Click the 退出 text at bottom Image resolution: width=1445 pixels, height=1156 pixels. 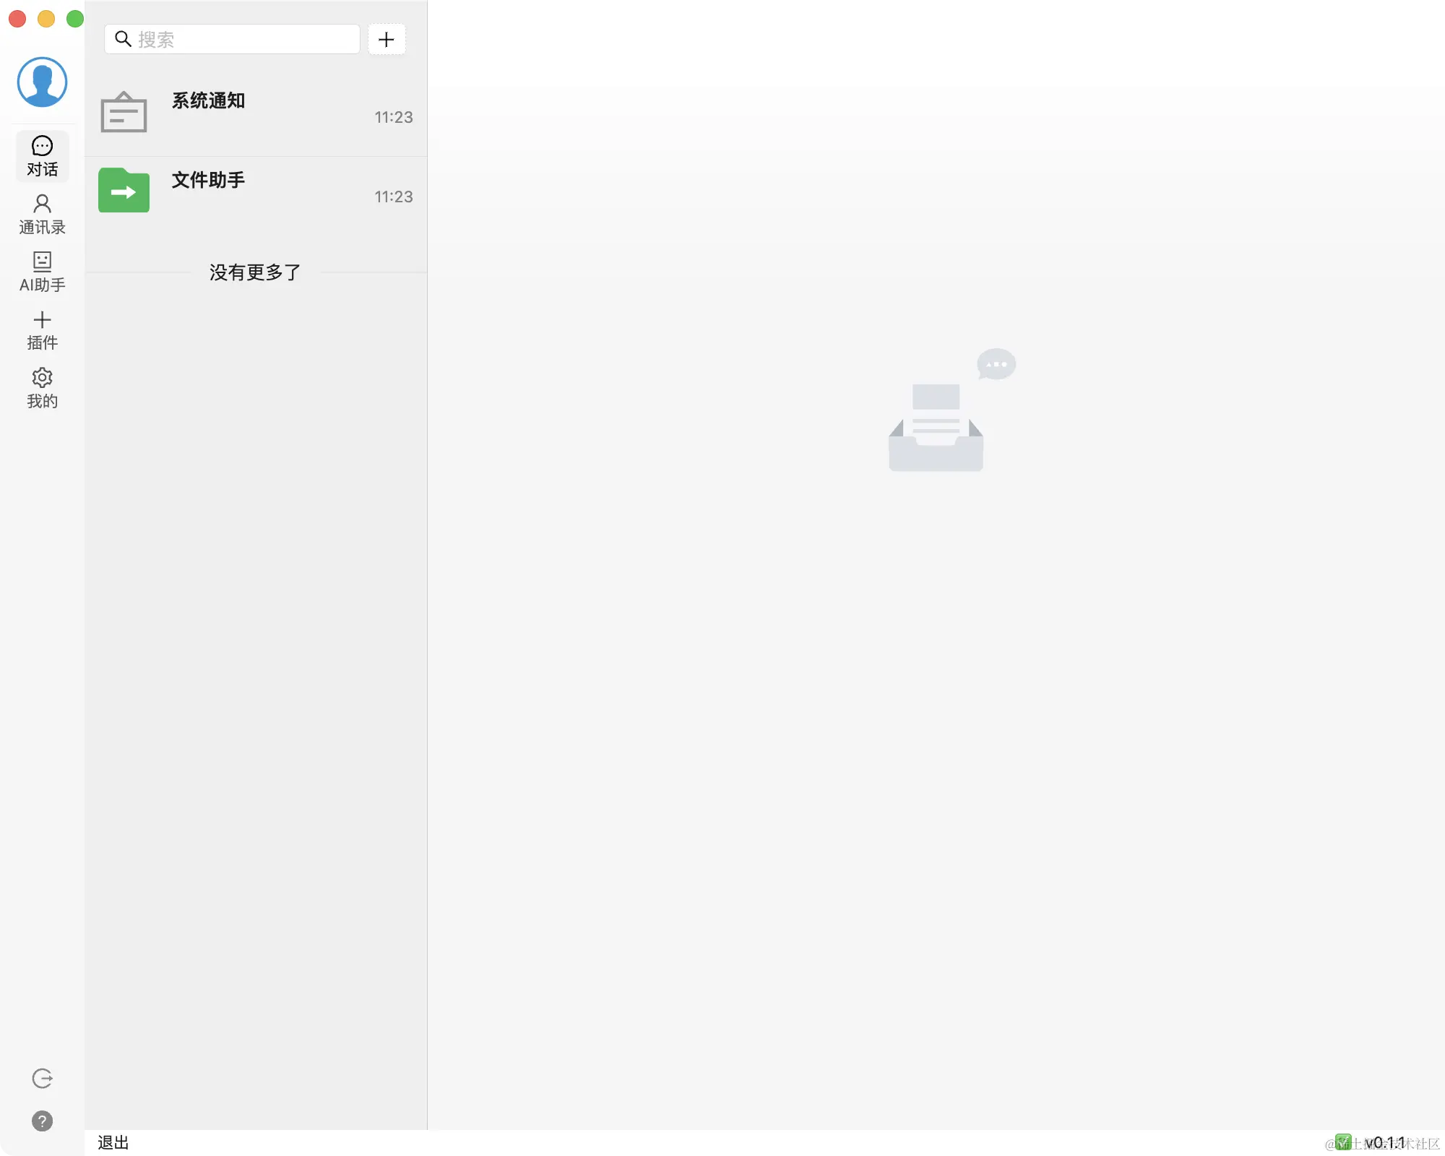click(x=113, y=1142)
